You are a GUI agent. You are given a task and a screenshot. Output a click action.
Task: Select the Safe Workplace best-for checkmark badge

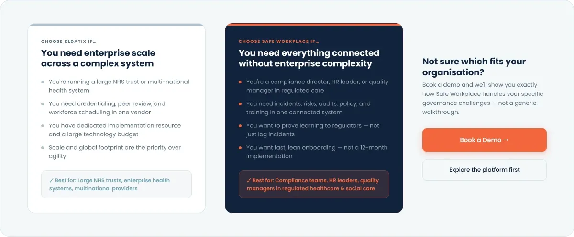(x=314, y=184)
